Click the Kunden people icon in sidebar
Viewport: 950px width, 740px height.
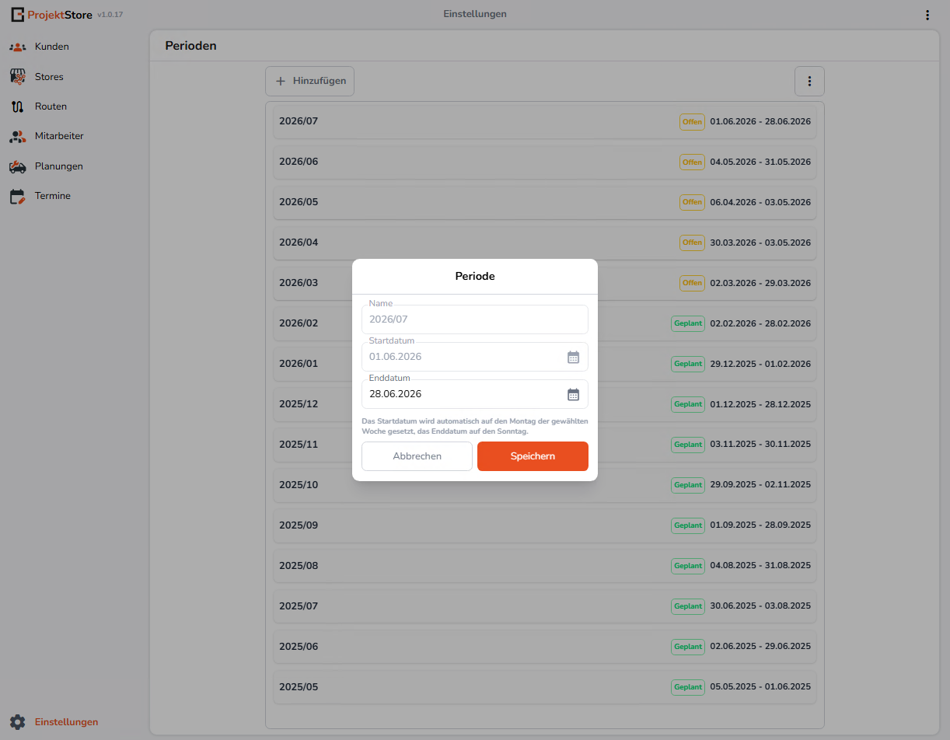pos(18,47)
